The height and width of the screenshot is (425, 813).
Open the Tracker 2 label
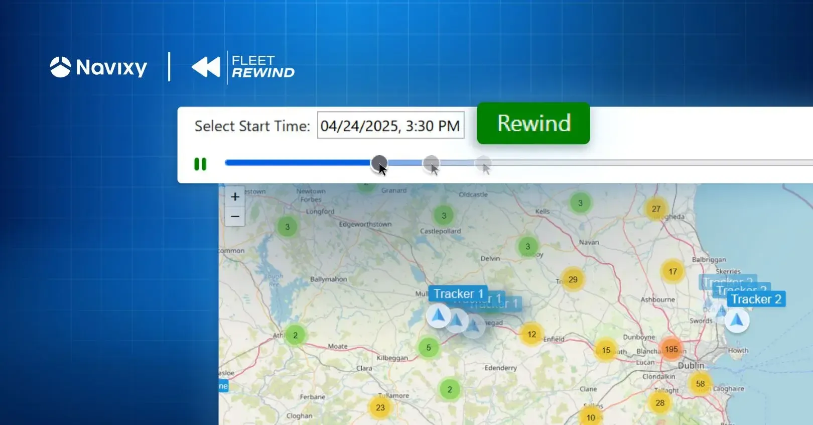pyautogui.click(x=756, y=299)
